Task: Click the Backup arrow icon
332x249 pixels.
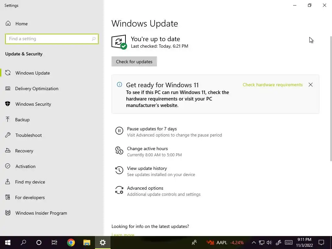Action: (x=8, y=119)
